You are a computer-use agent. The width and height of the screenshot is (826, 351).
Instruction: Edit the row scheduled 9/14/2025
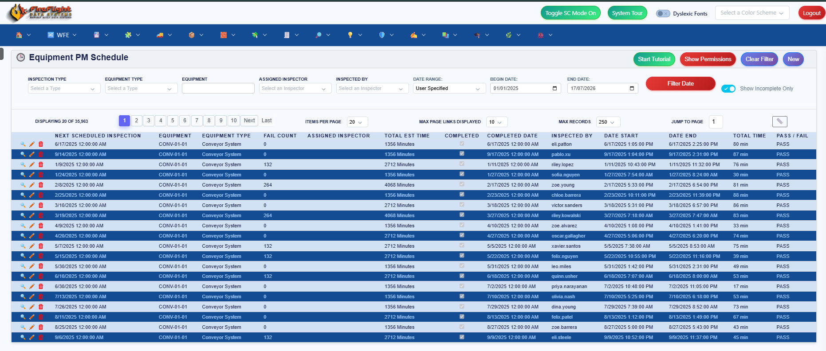(x=32, y=154)
